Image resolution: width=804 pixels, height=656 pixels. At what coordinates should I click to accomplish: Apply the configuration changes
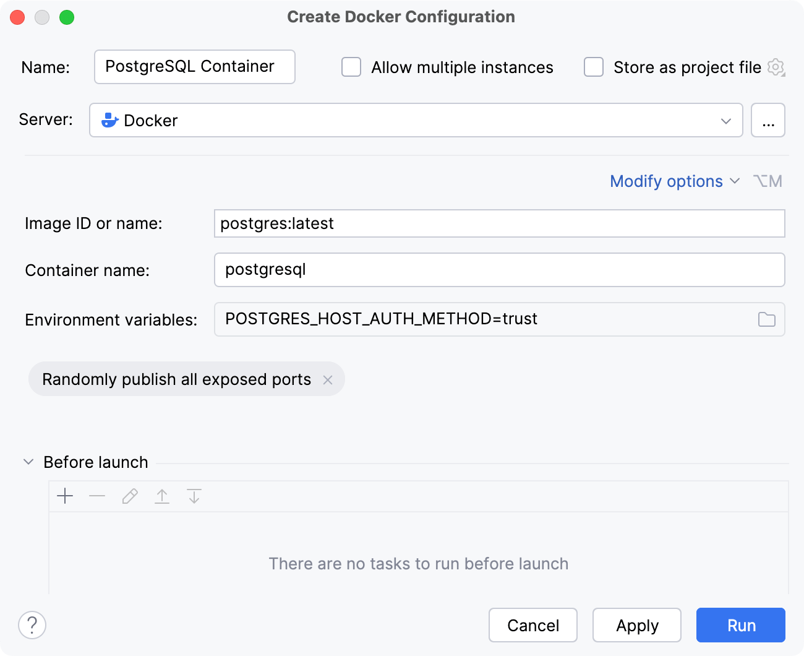tap(636, 625)
